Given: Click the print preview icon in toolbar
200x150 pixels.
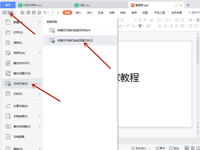Looking at the screenshot, I should (39, 13).
